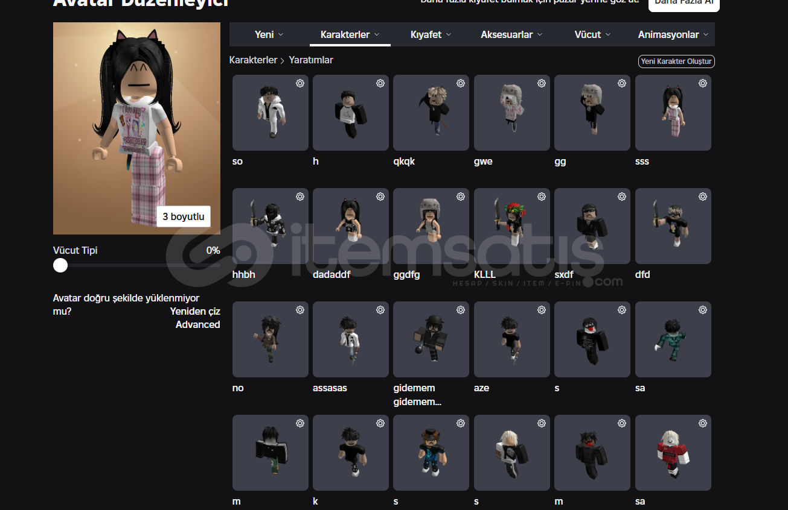Open gear on the white-haired 's' character
This screenshot has height=510, width=788.
coord(542,423)
